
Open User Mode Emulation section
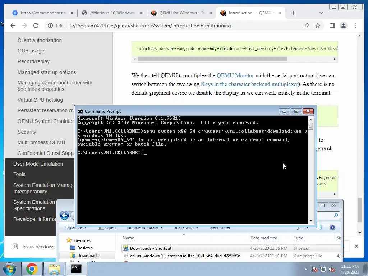[38, 164]
